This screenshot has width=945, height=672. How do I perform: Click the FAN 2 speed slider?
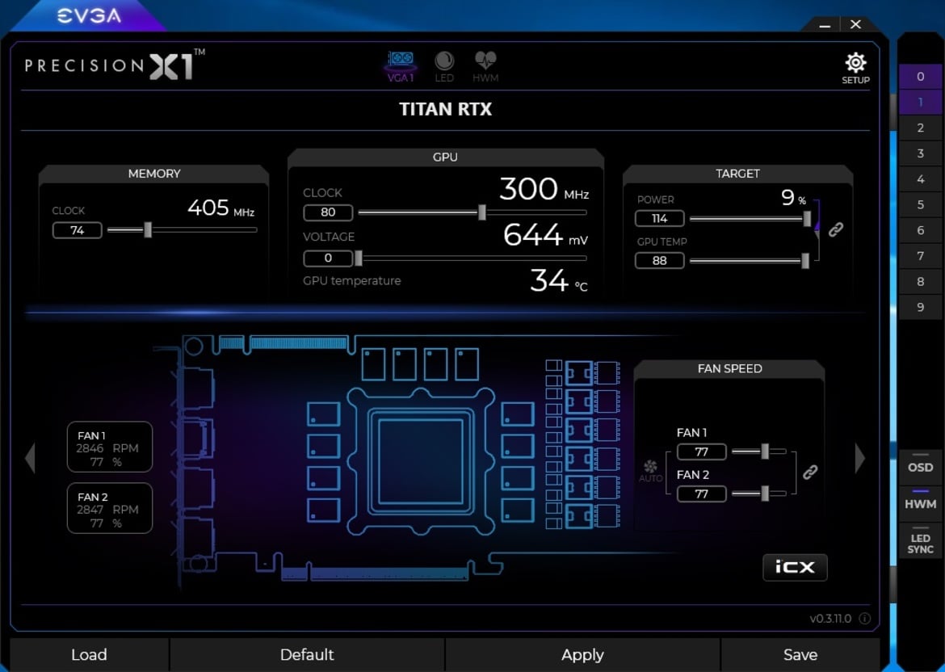(x=758, y=493)
